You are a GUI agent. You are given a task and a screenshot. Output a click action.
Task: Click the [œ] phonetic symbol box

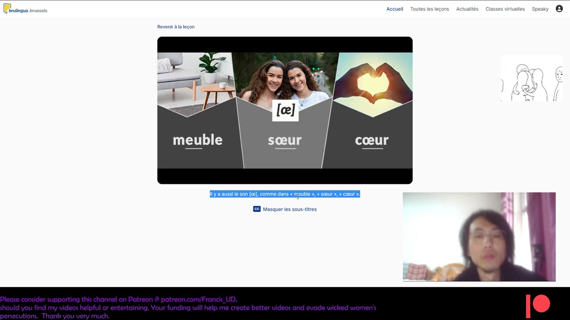pyautogui.click(x=285, y=110)
